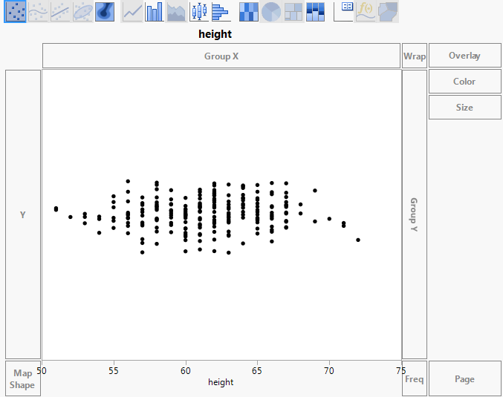Screen dimensions: 503x397
Task: Click the Map Shape drop zone
Action: (23, 378)
